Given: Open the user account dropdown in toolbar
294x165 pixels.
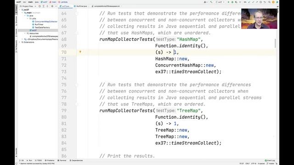Looking at the screenshot, I should [206, 2].
